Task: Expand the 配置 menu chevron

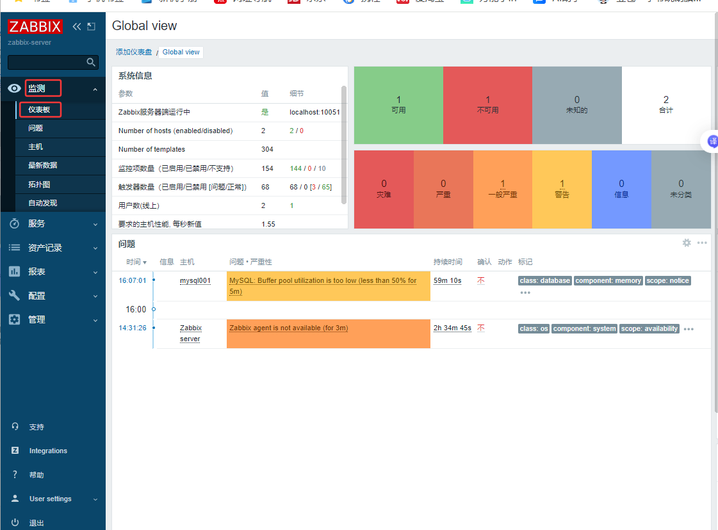Action: (x=95, y=296)
